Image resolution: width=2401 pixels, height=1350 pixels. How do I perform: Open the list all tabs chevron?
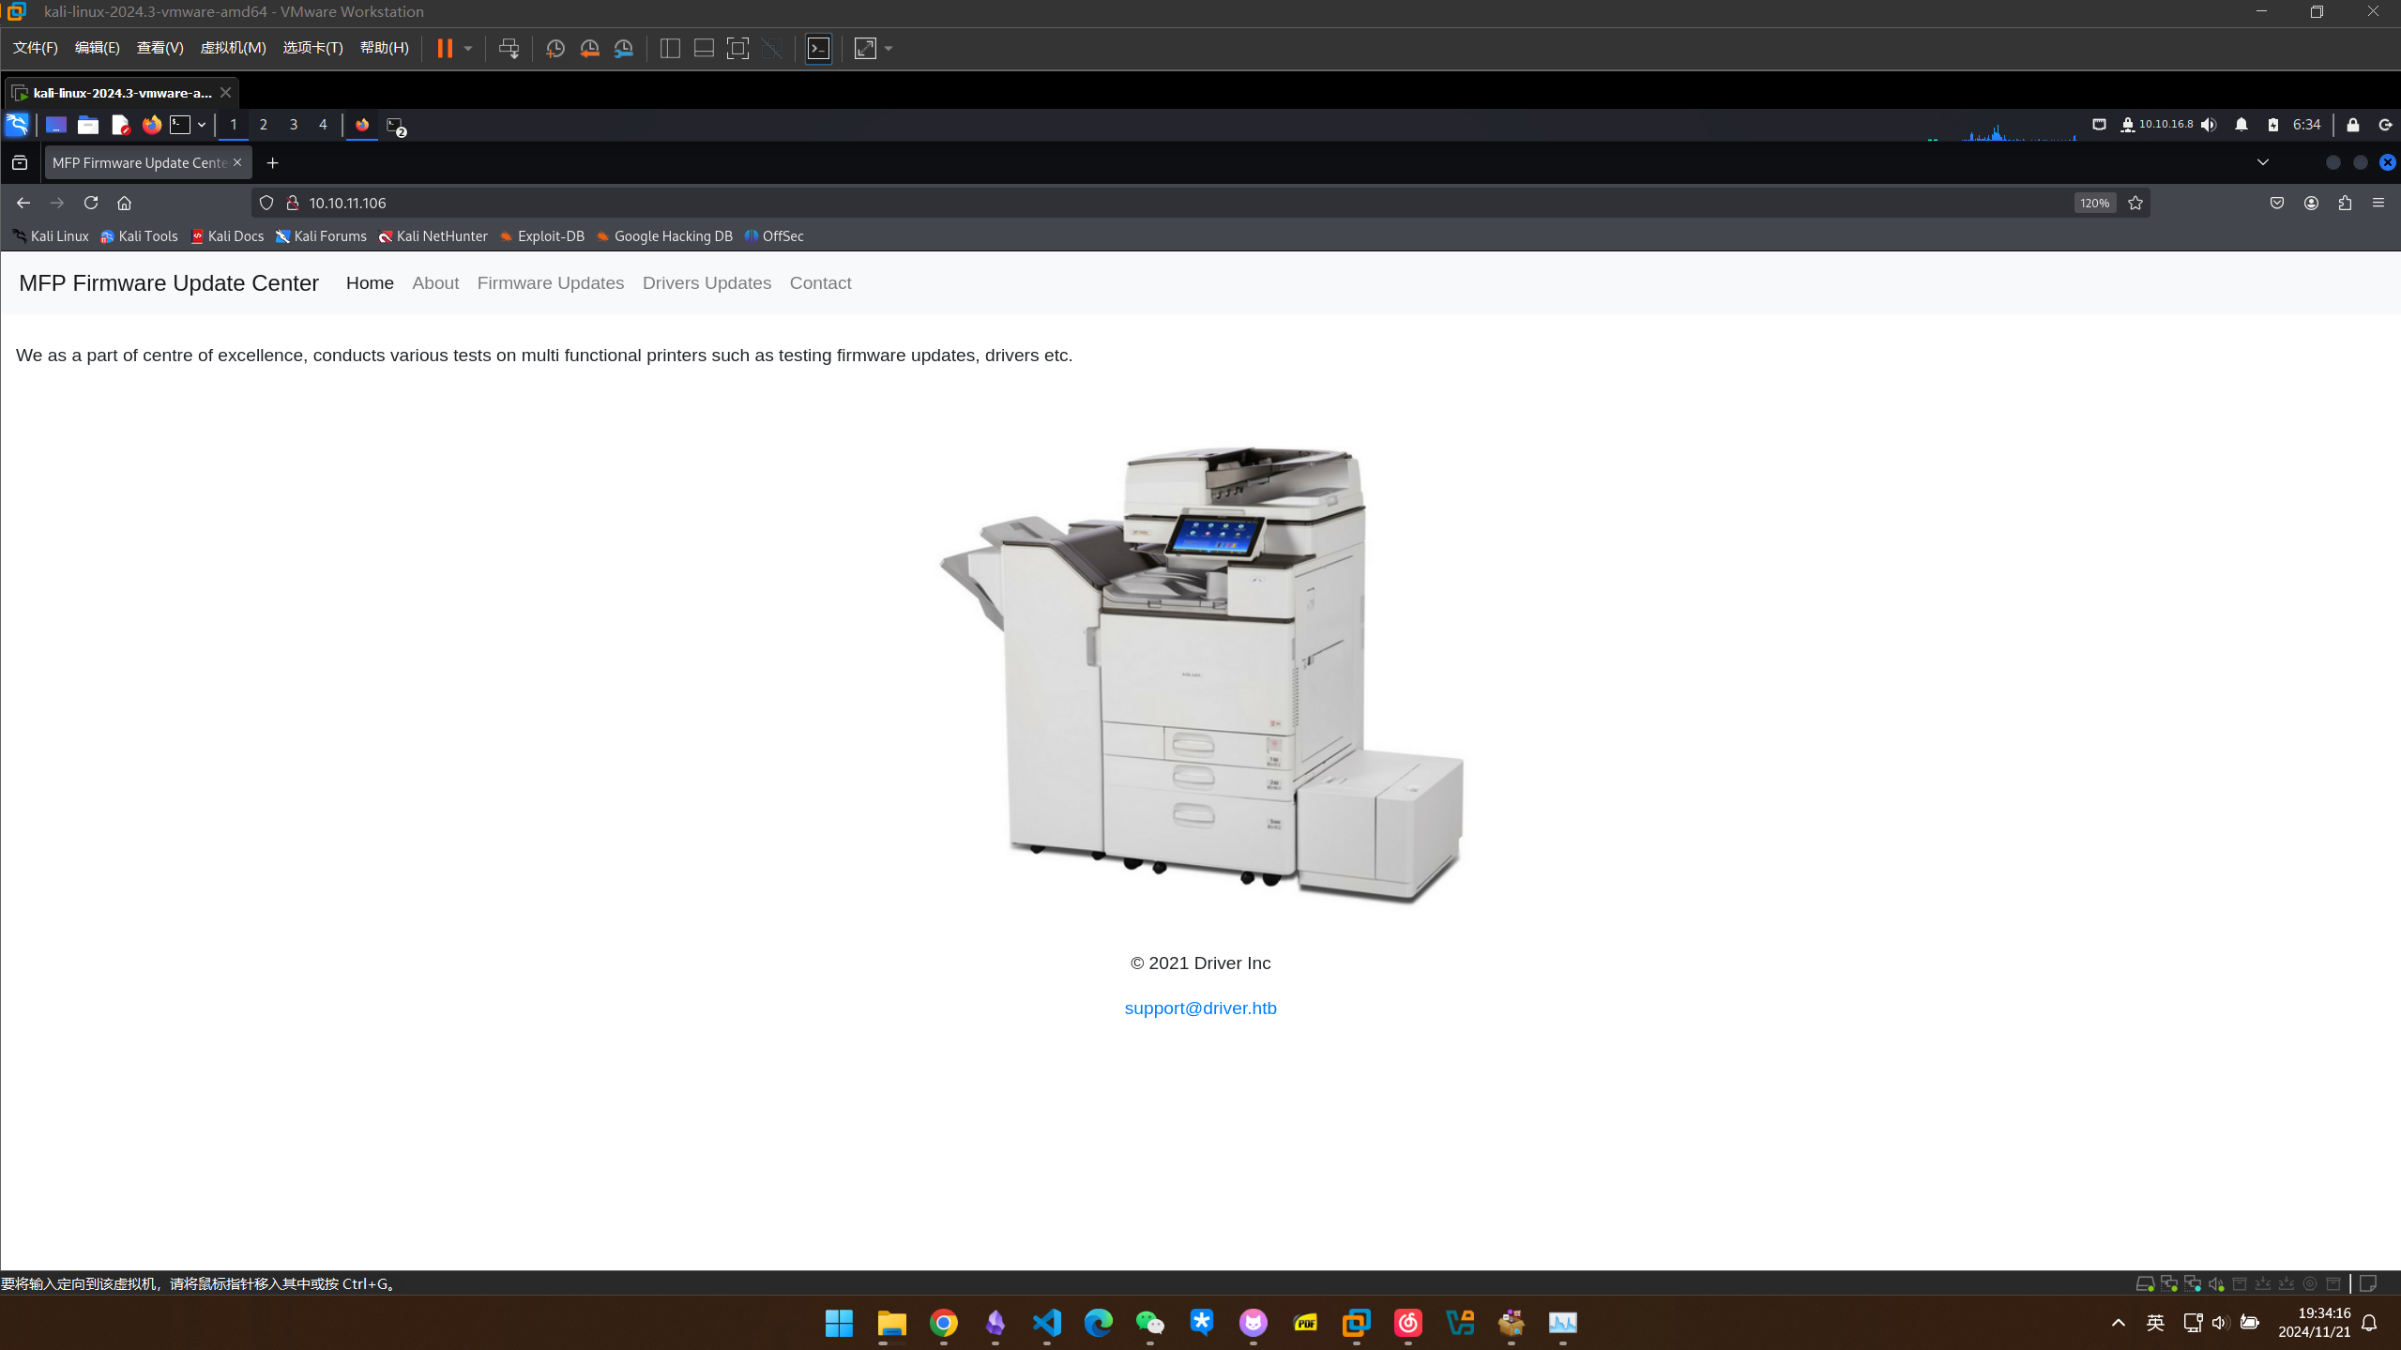click(2263, 162)
